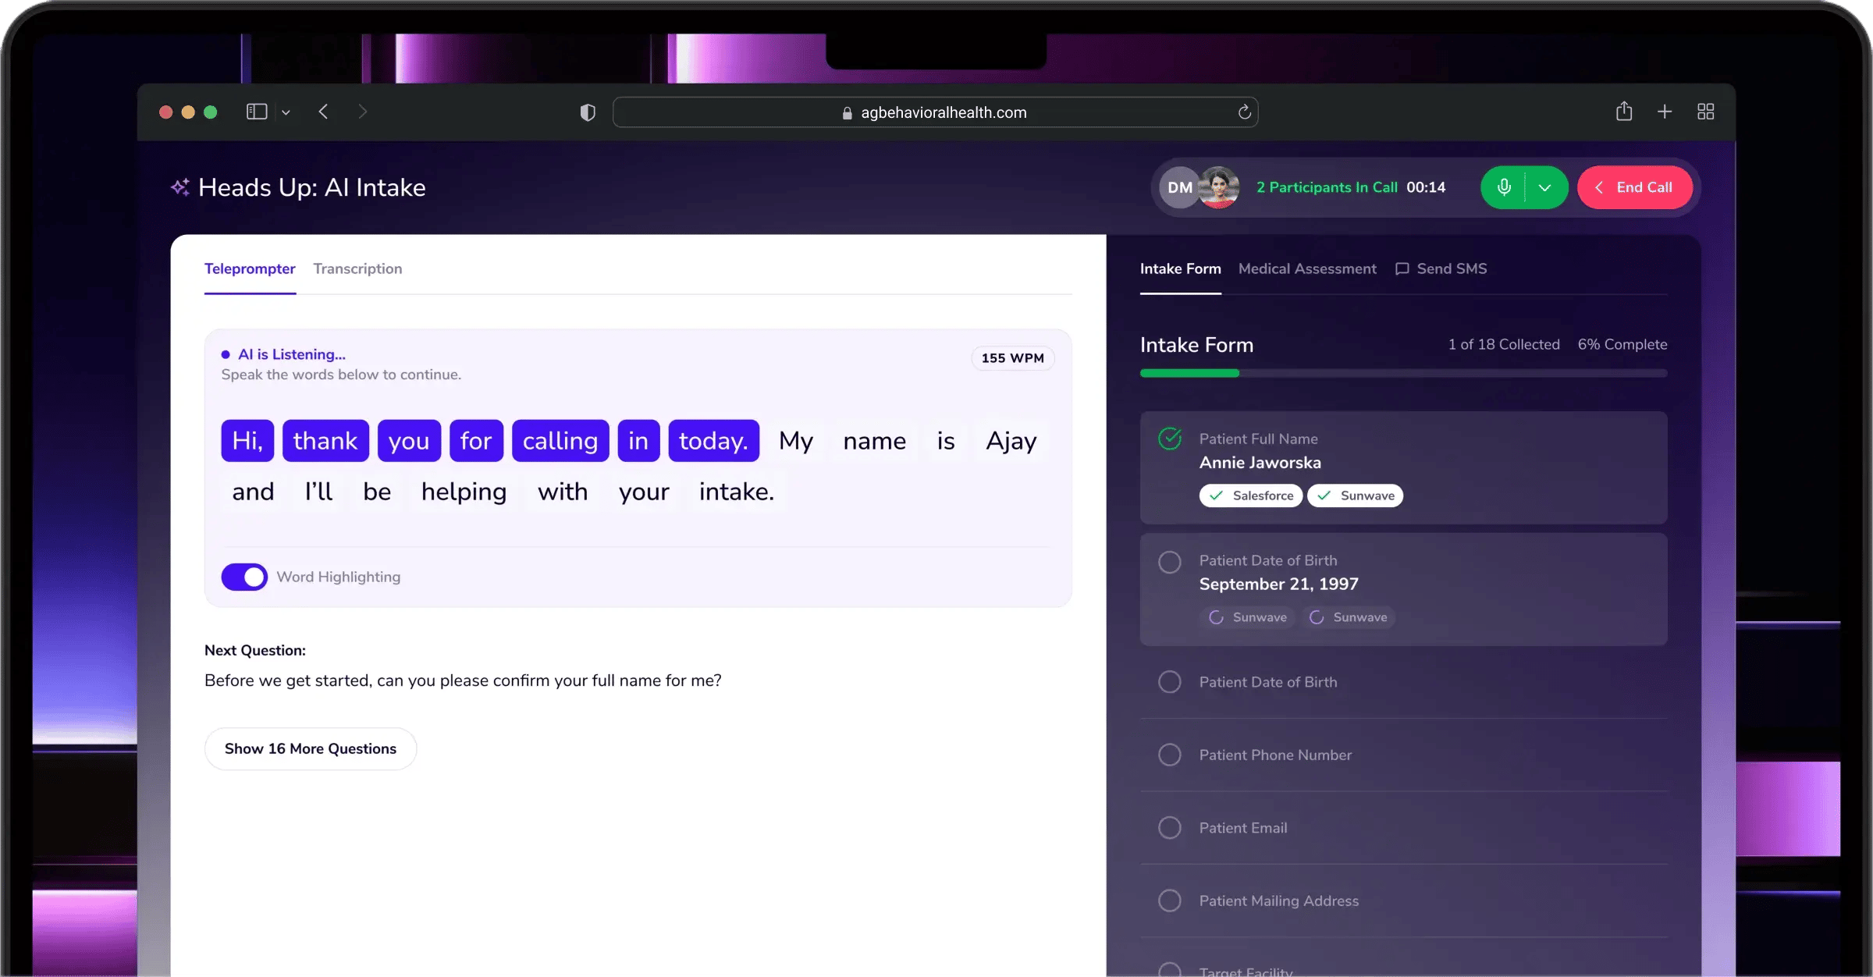
Task: Click the privacy shield icon
Action: coord(588,112)
